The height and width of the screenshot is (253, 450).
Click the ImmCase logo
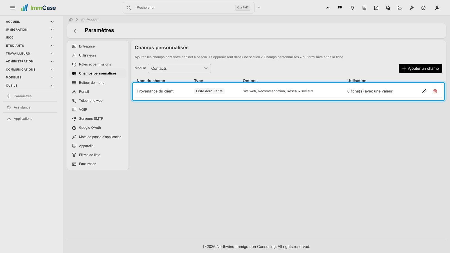pos(38,8)
